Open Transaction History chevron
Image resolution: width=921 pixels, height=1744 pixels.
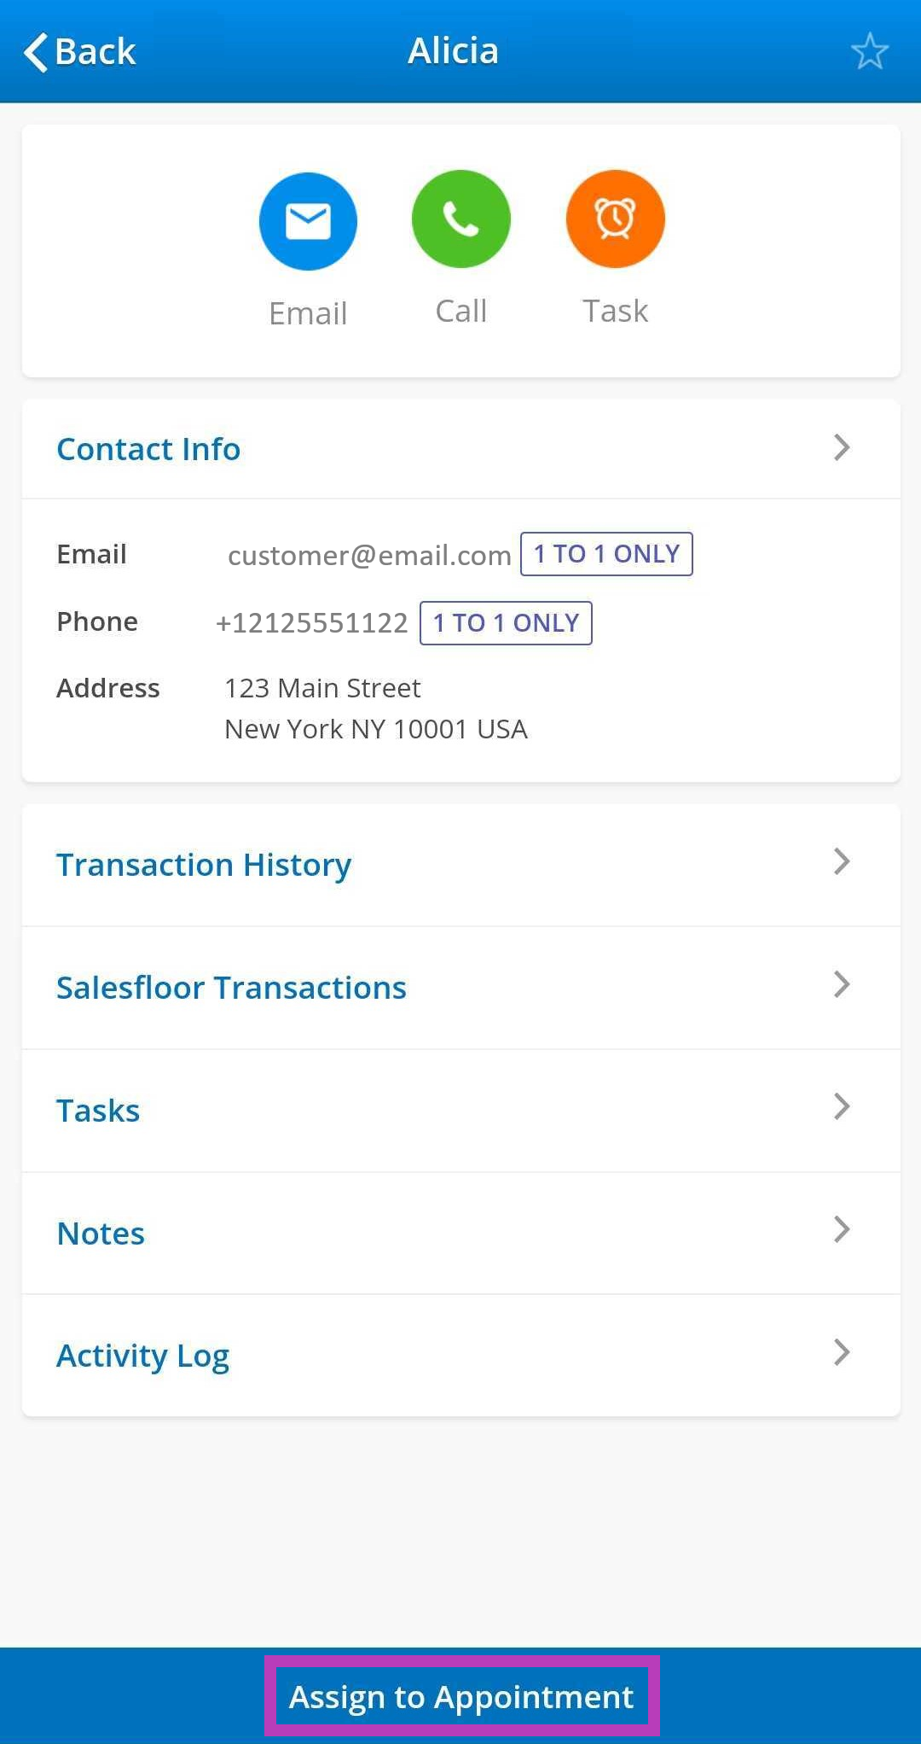click(x=842, y=862)
